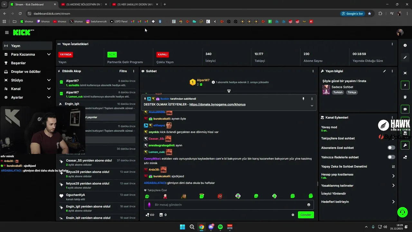The height and width of the screenshot is (232, 412).
Task: Click OguzhanKyA follow event row
Action: [x=98, y=197]
